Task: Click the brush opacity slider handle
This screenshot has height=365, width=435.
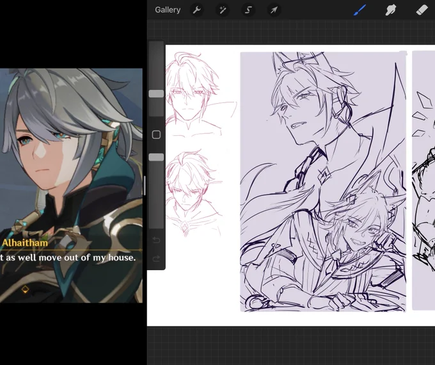Action: pyautogui.click(x=156, y=158)
